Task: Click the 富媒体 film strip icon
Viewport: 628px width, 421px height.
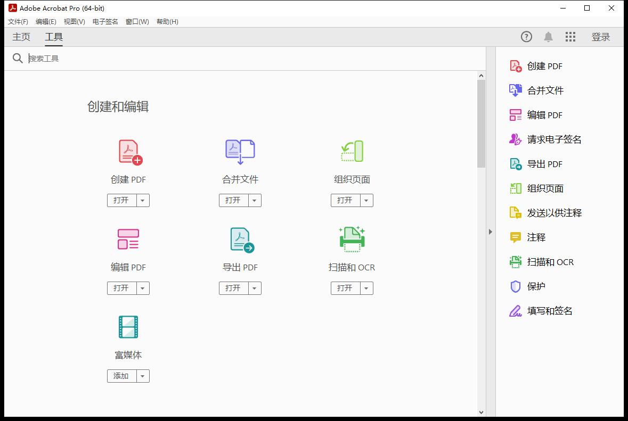Action: click(128, 327)
